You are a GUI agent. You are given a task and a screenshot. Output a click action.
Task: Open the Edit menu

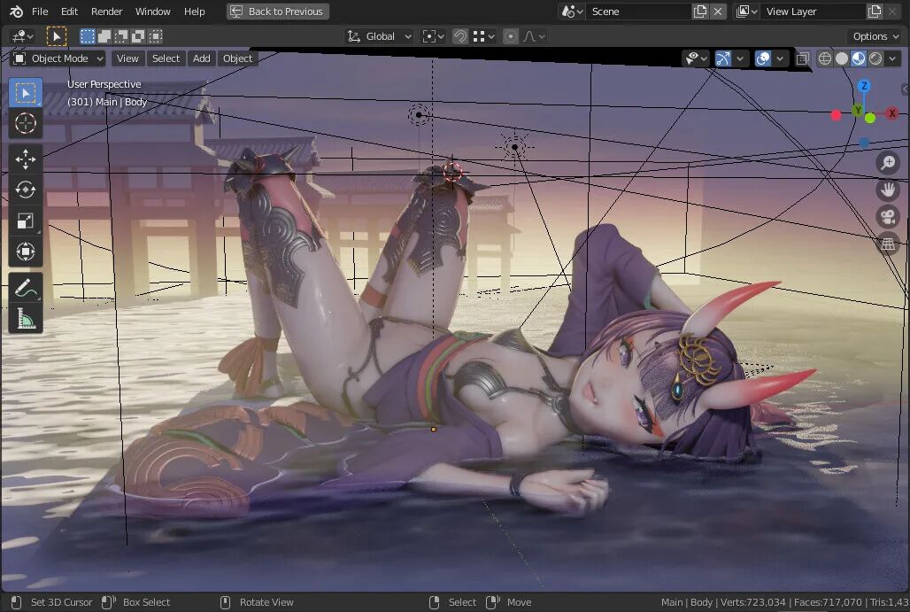tap(69, 12)
